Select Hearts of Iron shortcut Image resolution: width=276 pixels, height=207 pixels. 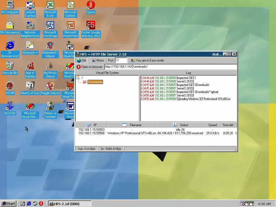(30, 88)
